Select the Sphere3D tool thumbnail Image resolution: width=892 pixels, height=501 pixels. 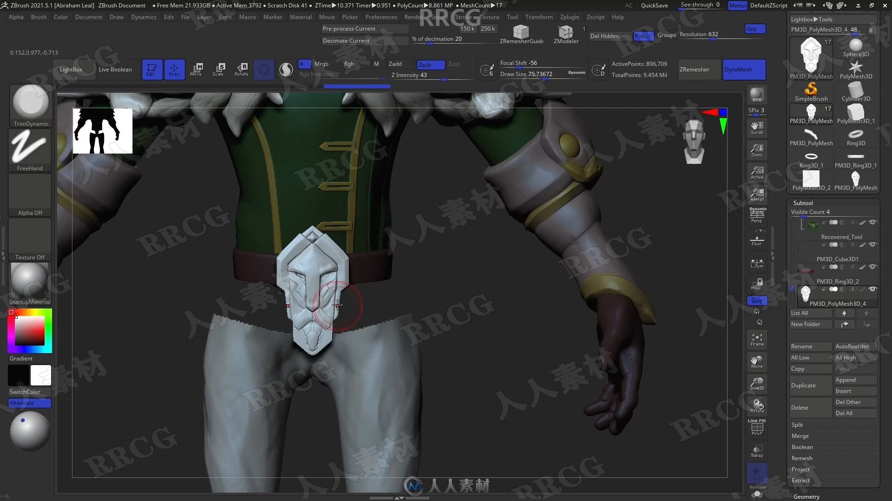pos(855,47)
